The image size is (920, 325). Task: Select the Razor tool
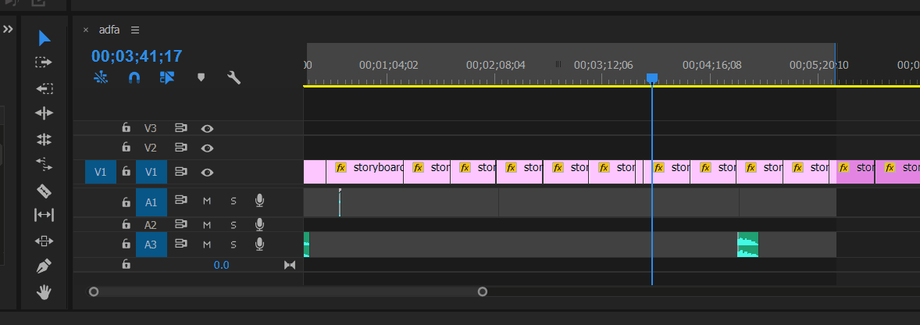click(x=44, y=191)
